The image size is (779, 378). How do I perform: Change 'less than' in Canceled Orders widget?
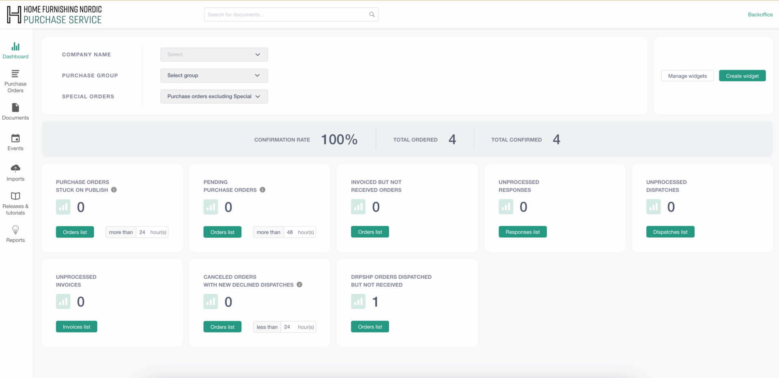point(267,327)
